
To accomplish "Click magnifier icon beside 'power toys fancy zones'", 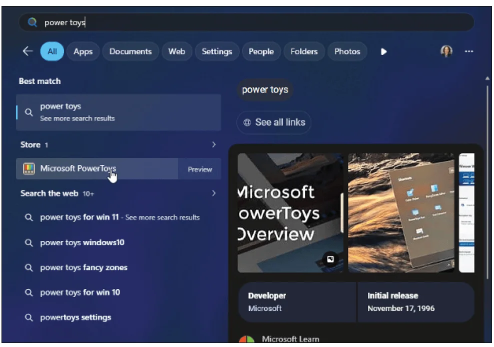I will click(29, 267).
